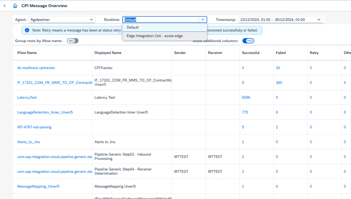Click retry count 0 for dk.mwittrock.cpitracker
Screen dimensions: 351x199
[x=311, y=68]
